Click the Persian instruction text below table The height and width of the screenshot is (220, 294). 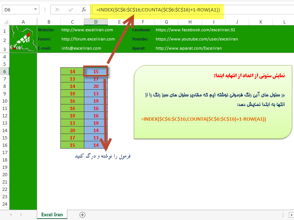click(x=103, y=156)
